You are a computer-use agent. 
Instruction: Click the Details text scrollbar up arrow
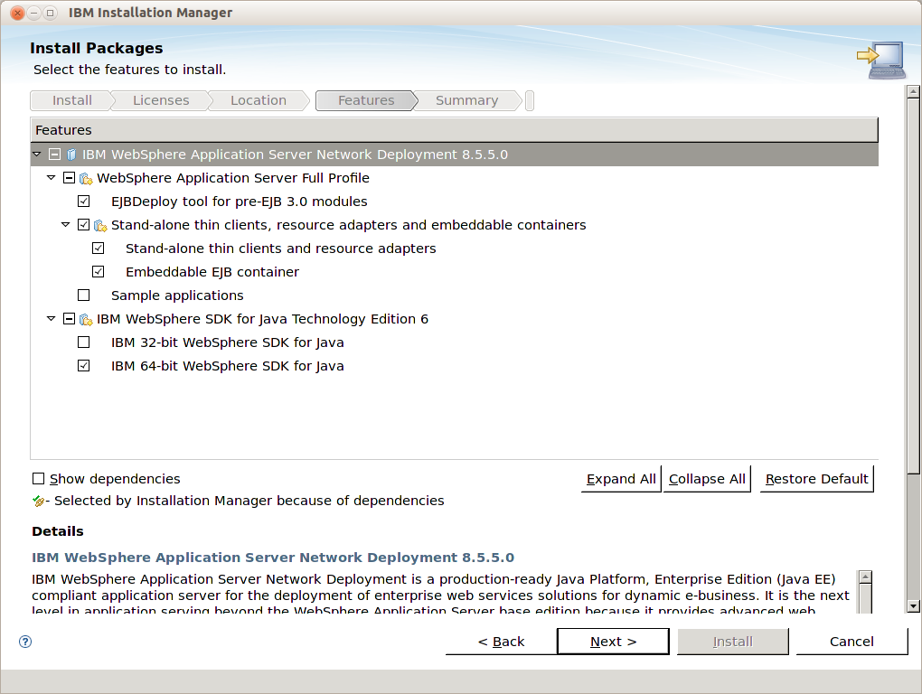click(865, 577)
